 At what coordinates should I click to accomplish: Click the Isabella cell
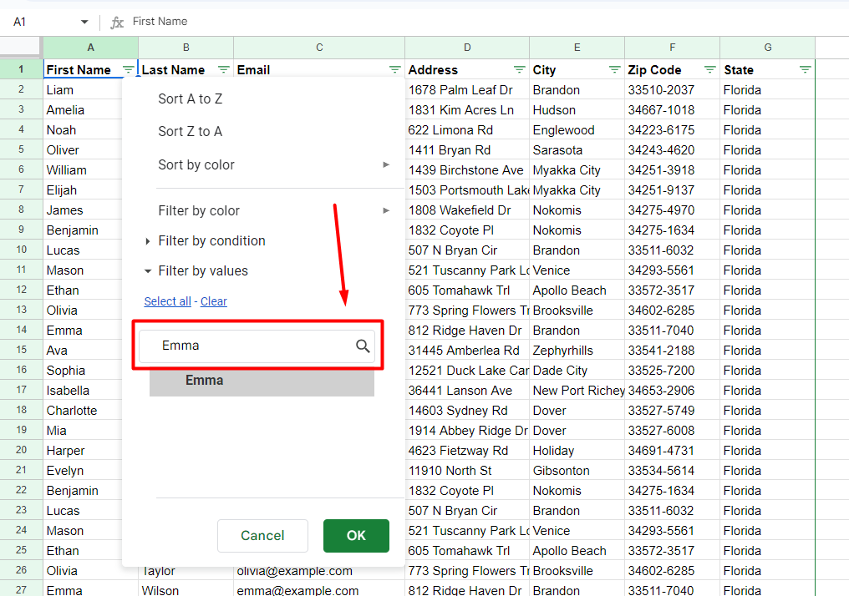(x=83, y=391)
